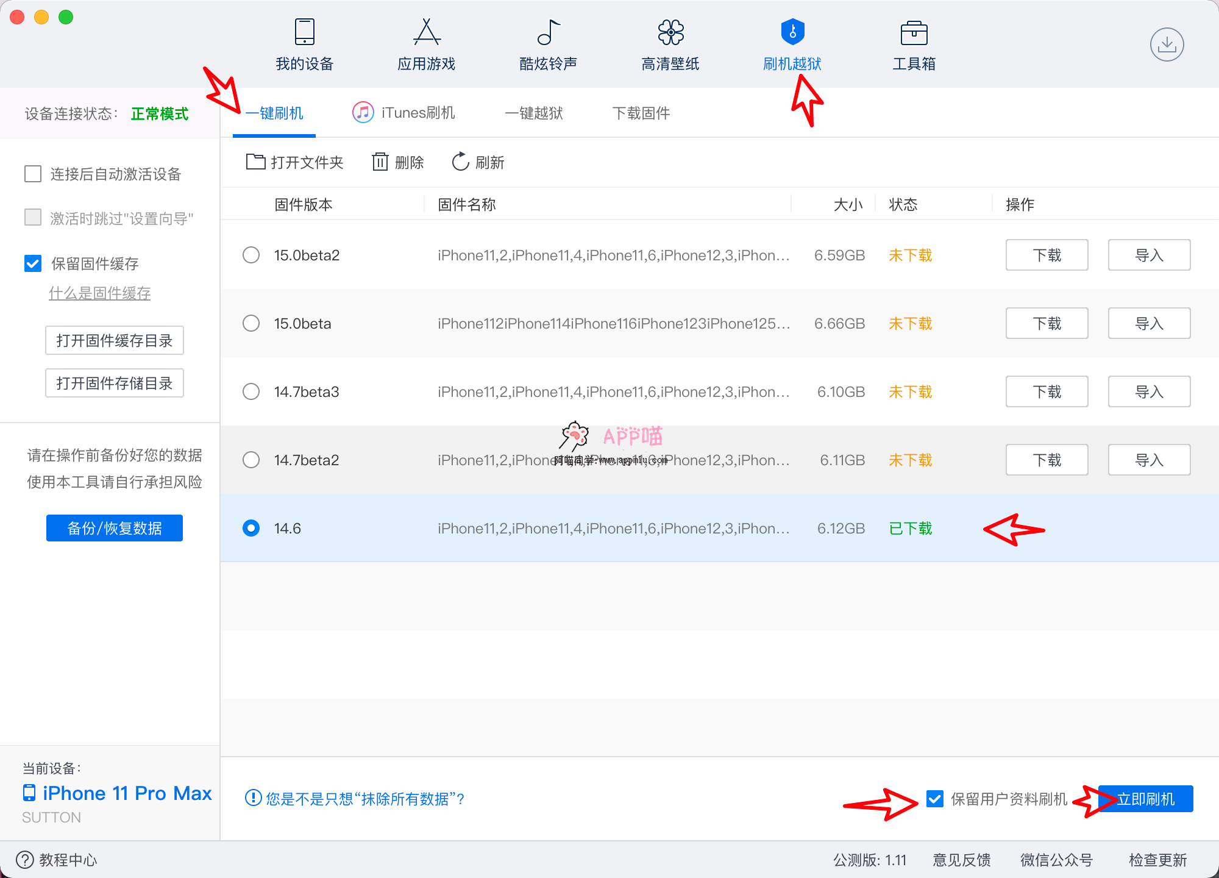
Task: Open 微信公众号 in status bar
Action: click(1057, 860)
